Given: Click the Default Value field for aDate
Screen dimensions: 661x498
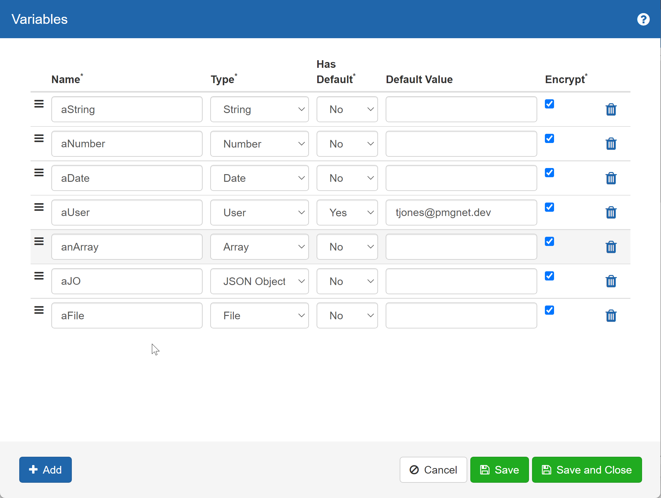Looking at the screenshot, I should tap(461, 178).
